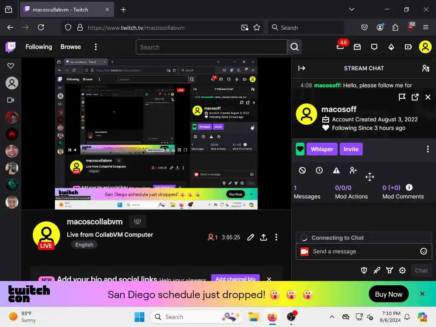This screenshot has width=436, height=327.
Task: Click the Twitch search magnifier button
Action: point(295,47)
